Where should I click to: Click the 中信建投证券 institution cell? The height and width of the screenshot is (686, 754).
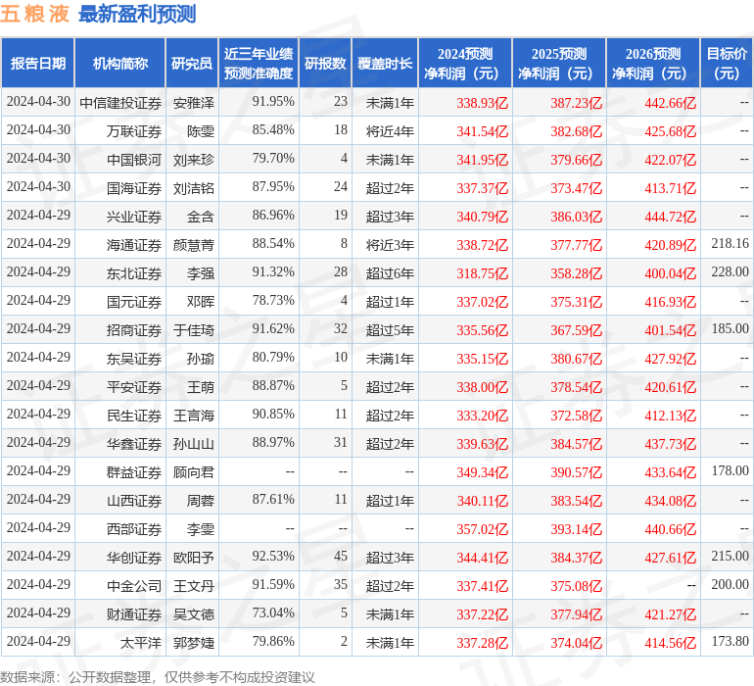click(x=120, y=103)
